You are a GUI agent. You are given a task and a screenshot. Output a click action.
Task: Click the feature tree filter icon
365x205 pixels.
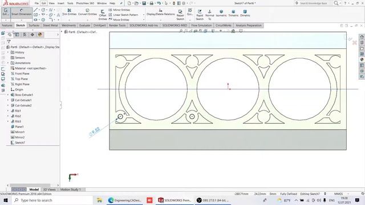9,42
